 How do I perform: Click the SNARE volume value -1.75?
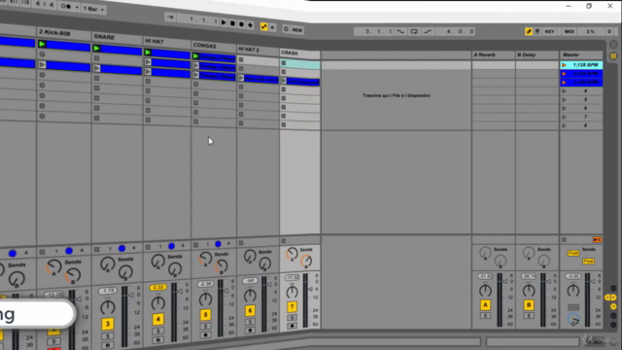(108, 291)
